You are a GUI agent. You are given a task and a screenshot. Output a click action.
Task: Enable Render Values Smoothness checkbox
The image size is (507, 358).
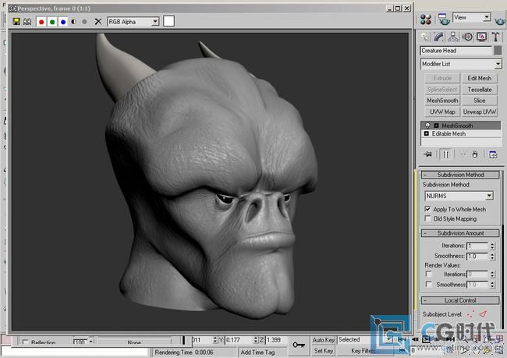(428, 284)
